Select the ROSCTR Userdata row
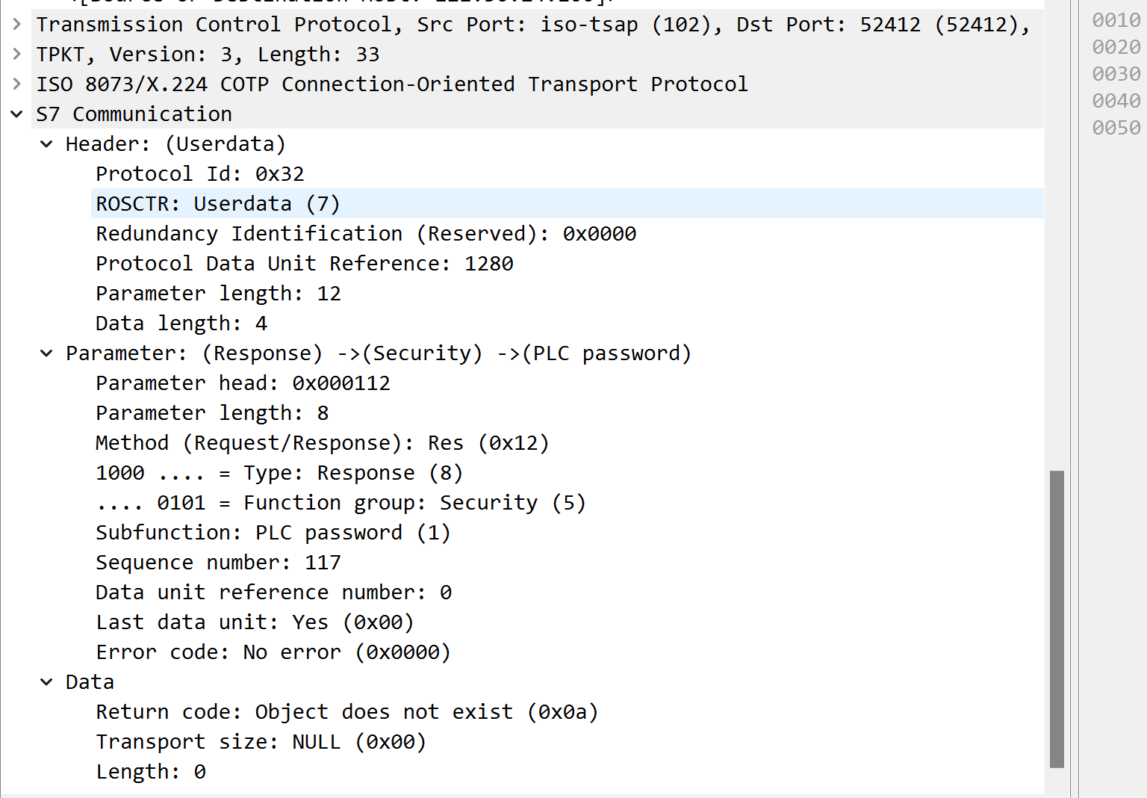This screenshot has height=798, width=1147. click(217, 204)
